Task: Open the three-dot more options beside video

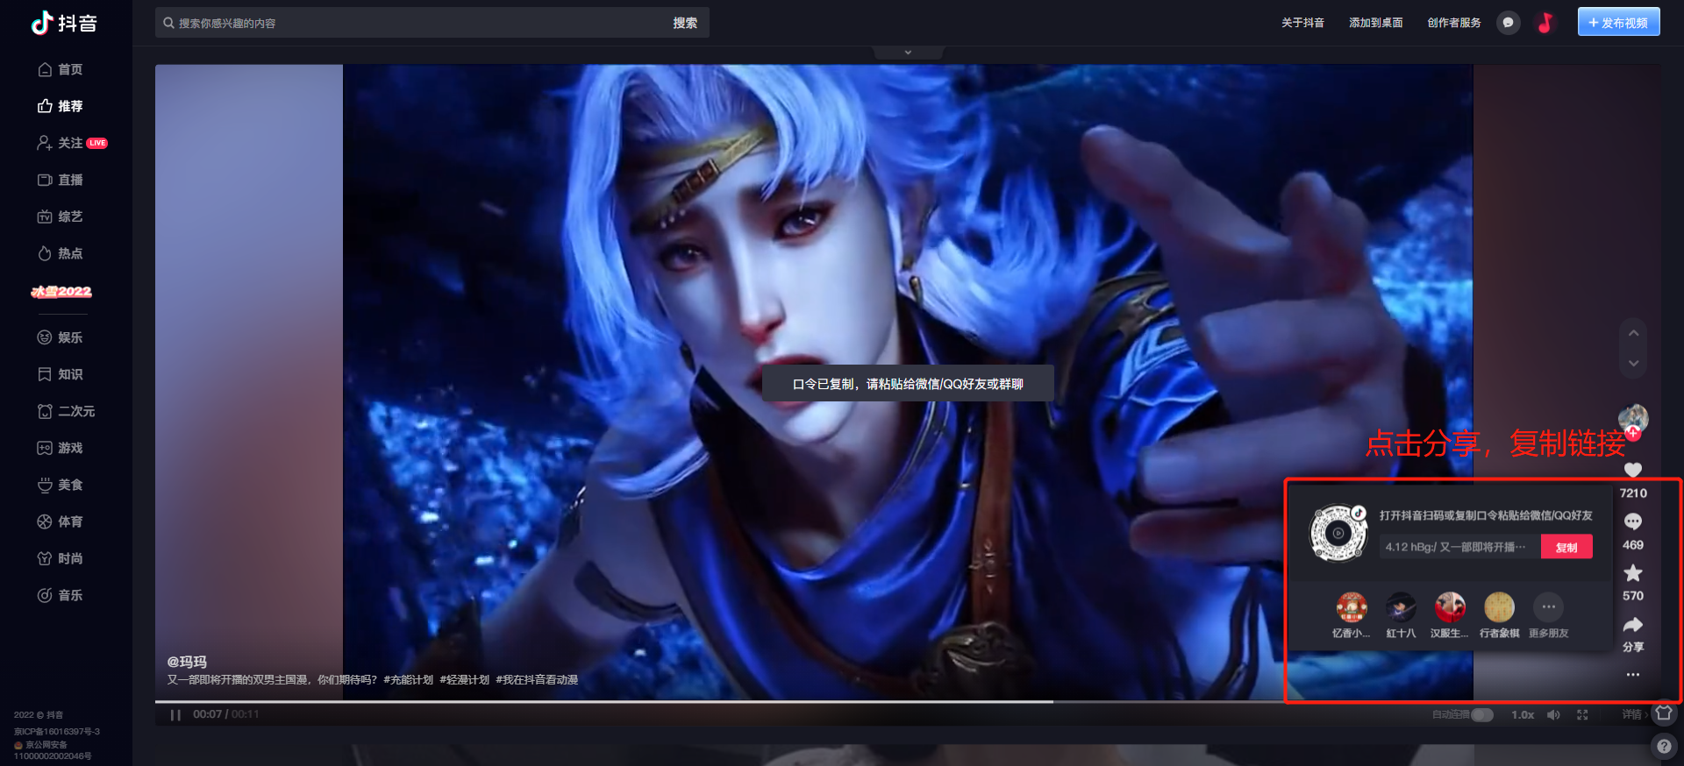Action: [x=1632, y=675]
